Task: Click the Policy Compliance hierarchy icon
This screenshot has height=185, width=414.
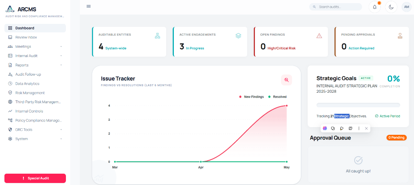Action: [x=10, y=121]
